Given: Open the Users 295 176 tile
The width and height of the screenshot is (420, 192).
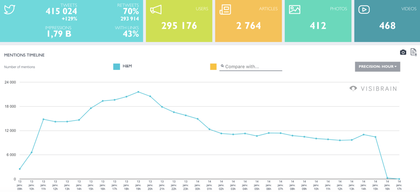Looking at the screenshot, I should click(x=179, y=21).
